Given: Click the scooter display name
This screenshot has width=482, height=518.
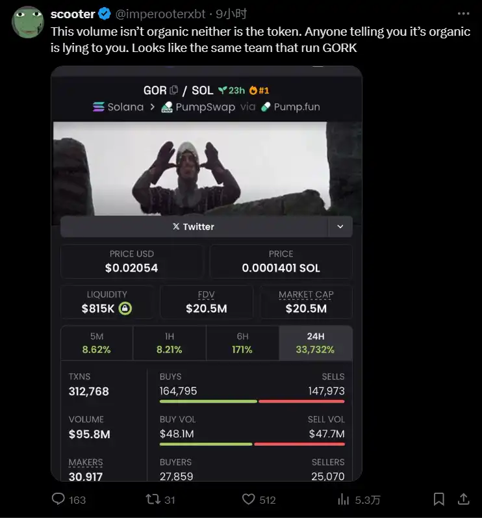Looking at the screenshot, I should click(73, 14).
